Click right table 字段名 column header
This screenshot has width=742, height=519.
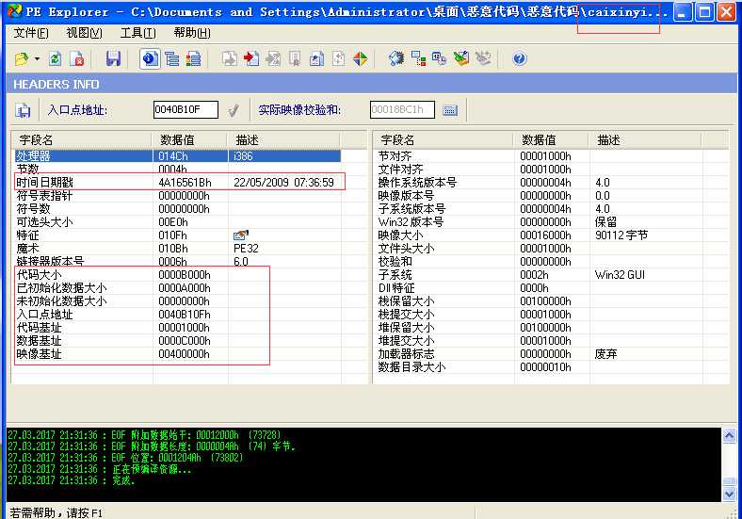pos(444,140)
